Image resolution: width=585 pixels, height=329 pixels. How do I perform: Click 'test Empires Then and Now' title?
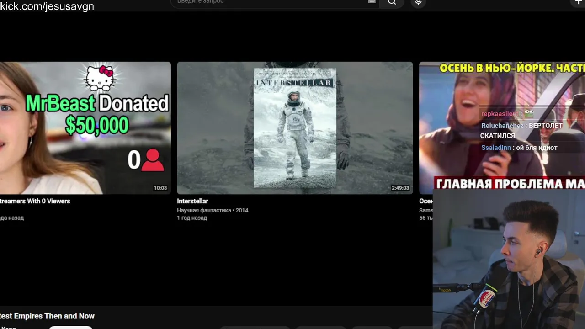tap(47, 316)
